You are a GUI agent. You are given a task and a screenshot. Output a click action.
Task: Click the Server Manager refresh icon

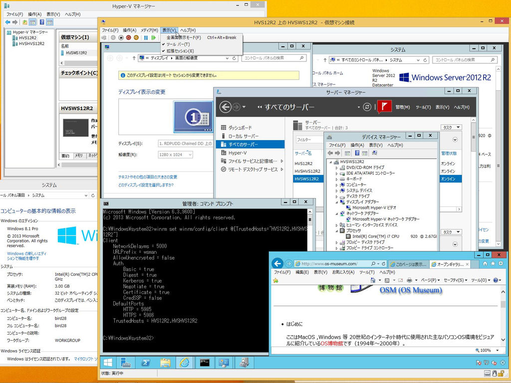[367, 107]
